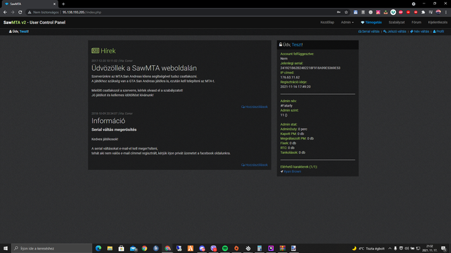Click the IP address 176.63.11.62

290,77
